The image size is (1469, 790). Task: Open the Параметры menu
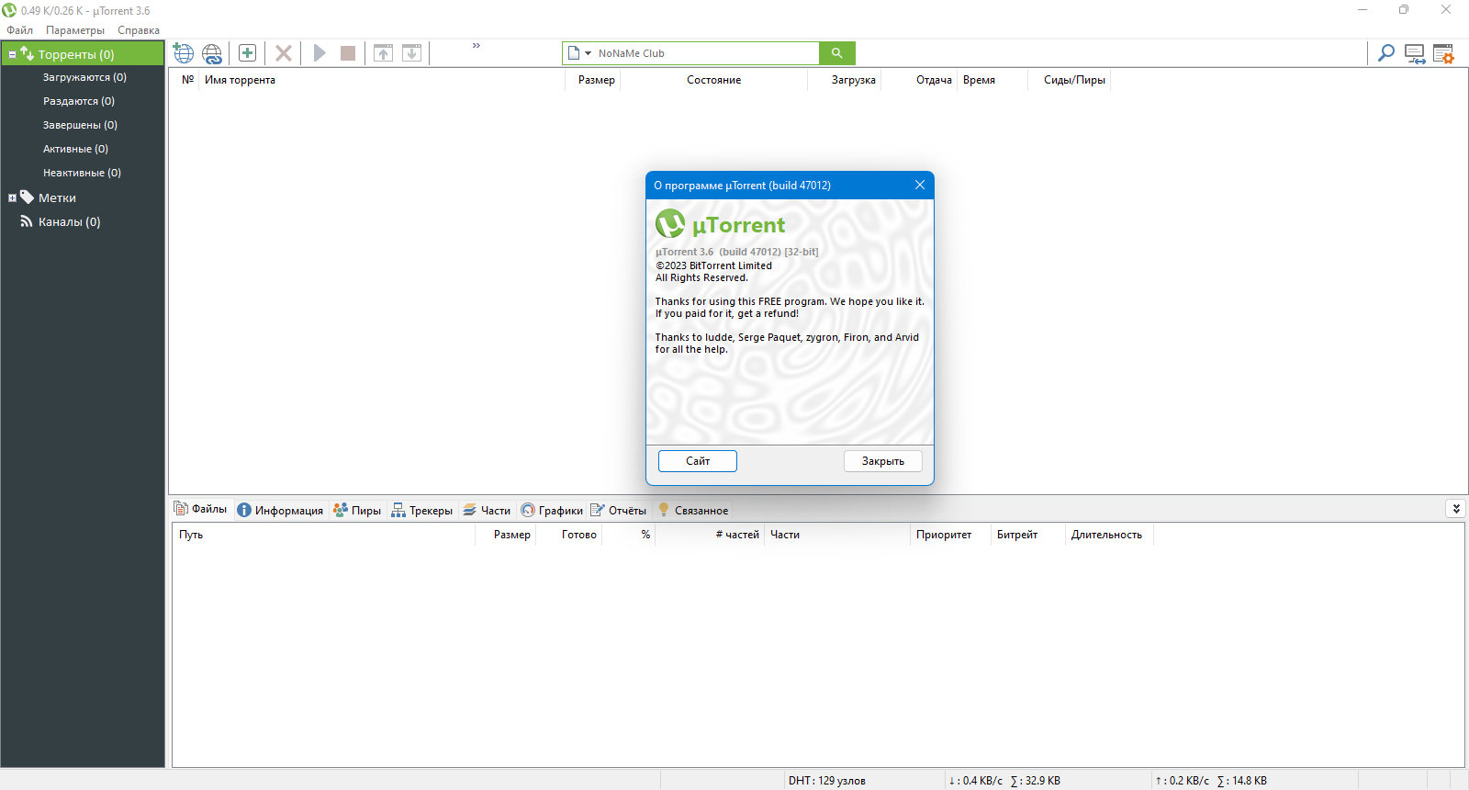[75, 30]
